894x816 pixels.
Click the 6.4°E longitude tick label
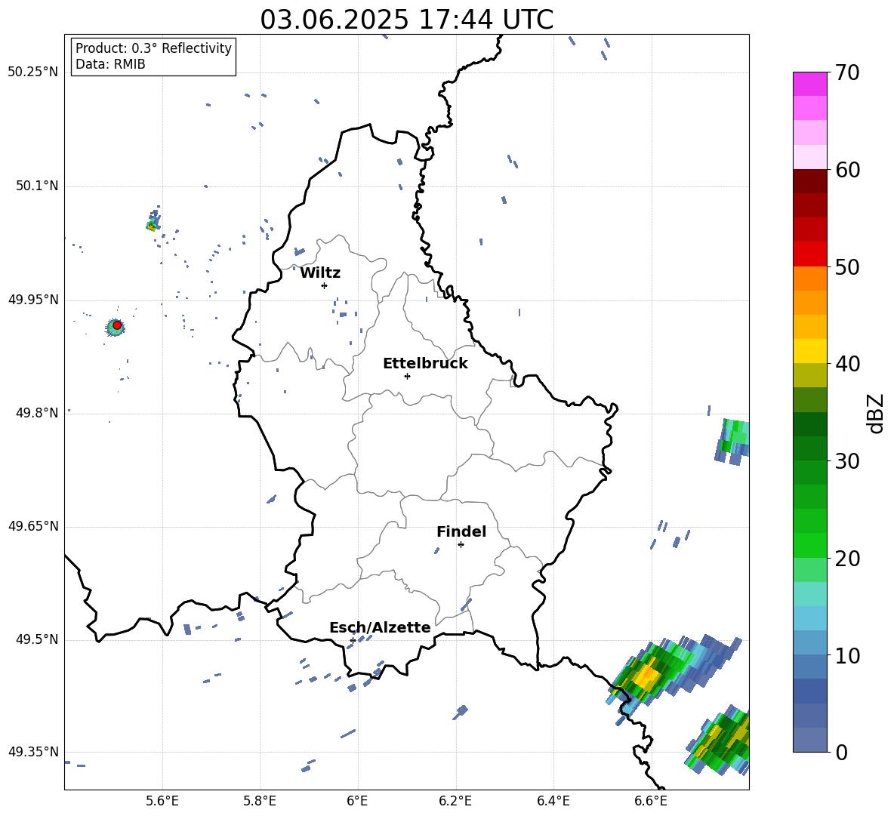click(553, 802)
